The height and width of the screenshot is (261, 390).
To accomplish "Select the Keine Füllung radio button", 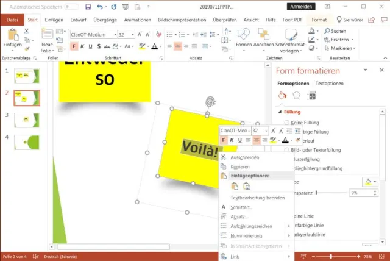I will (x=288, y=123).
